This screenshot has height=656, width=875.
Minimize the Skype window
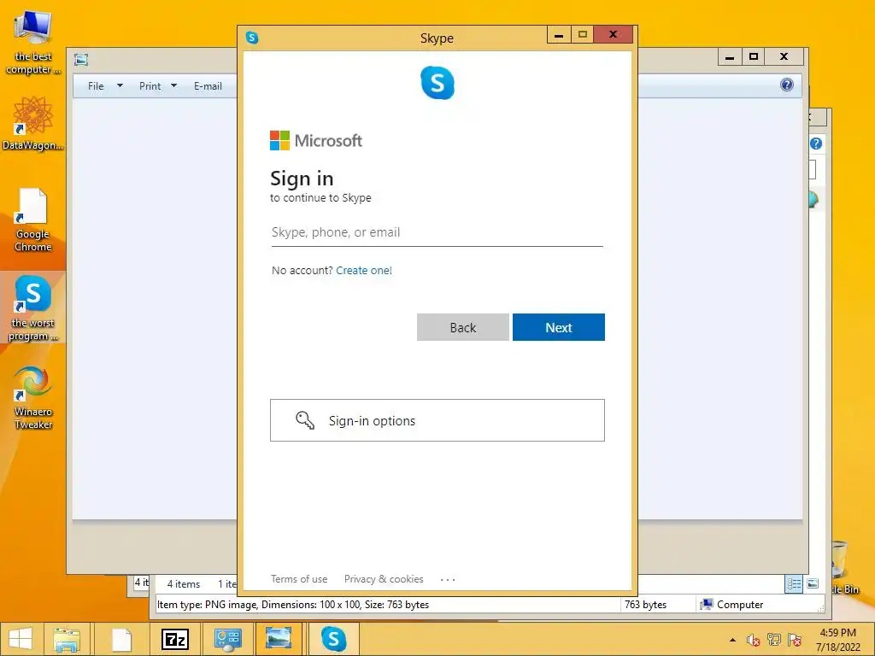(x=559, y=35)
